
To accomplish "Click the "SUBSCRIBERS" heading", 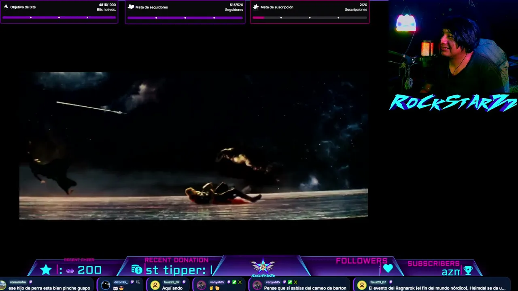I will [433, 264].
